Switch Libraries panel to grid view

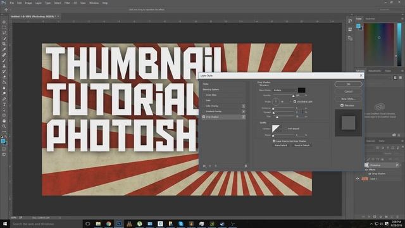(395, 77)
